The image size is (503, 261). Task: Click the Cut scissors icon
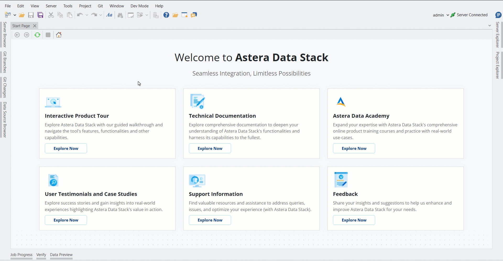[51, 15]
